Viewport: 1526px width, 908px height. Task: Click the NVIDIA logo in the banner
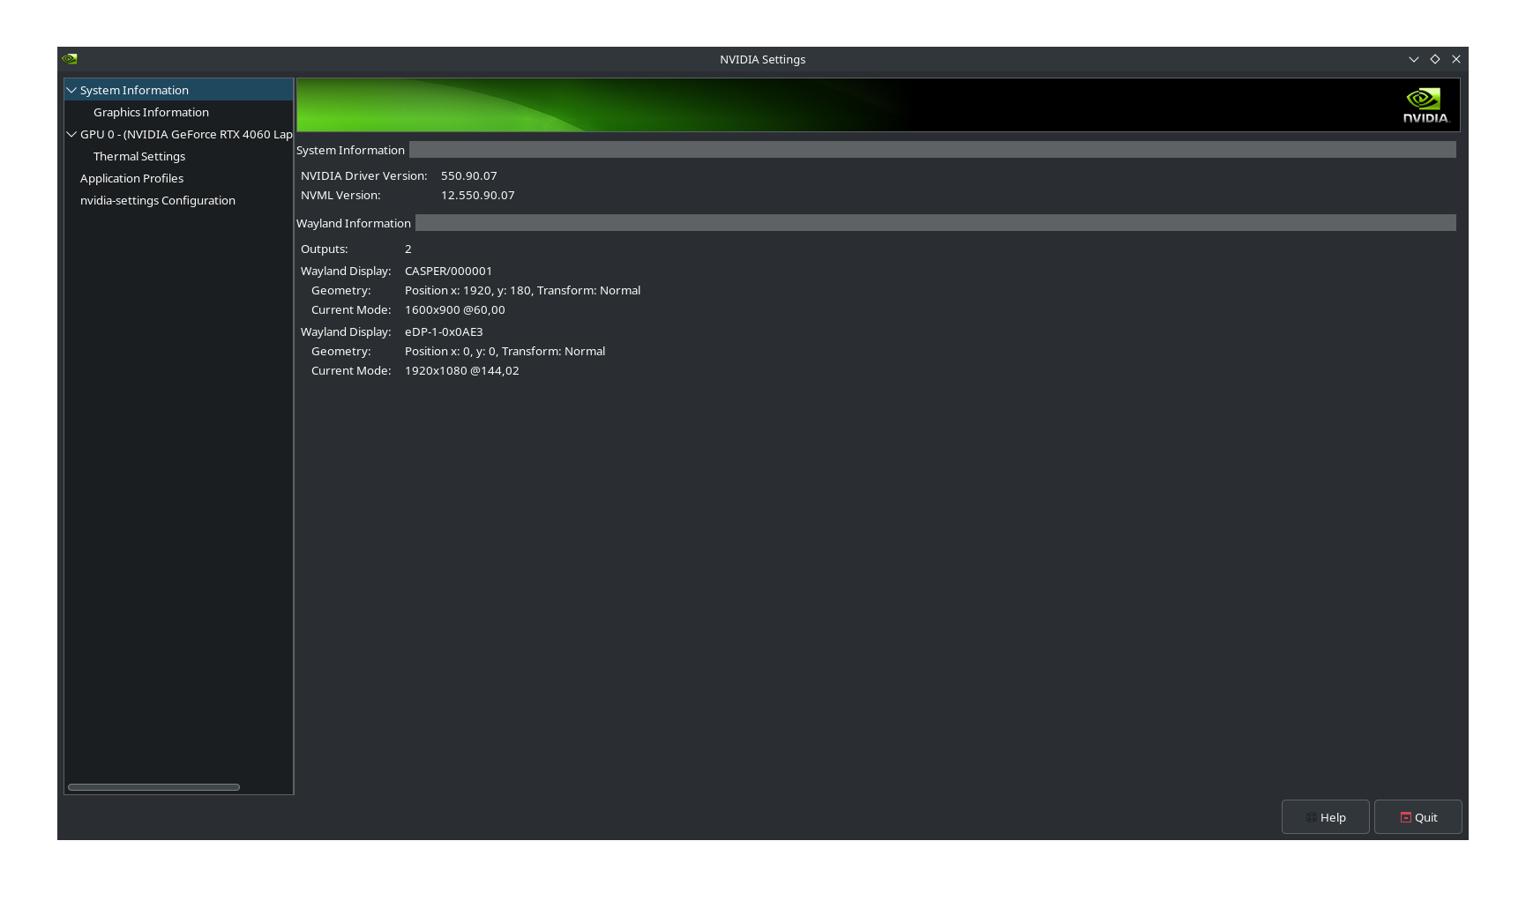1425,105
